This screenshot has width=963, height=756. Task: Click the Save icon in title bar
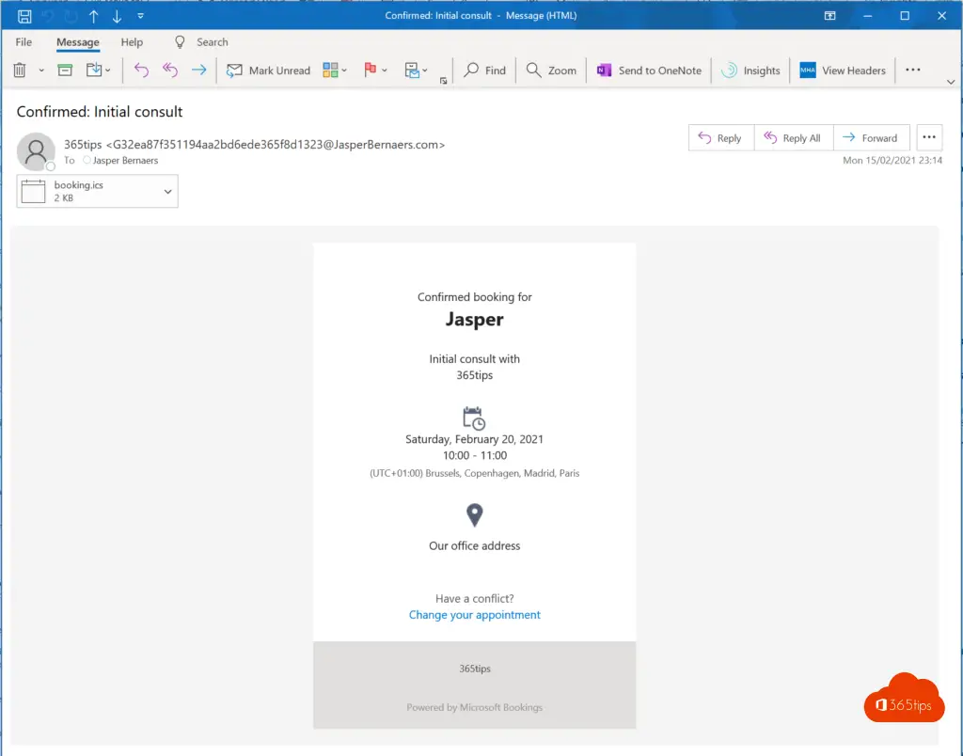coord(24,17)
